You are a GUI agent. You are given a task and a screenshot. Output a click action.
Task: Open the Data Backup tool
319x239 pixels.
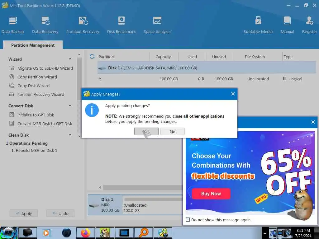(12, 25)
